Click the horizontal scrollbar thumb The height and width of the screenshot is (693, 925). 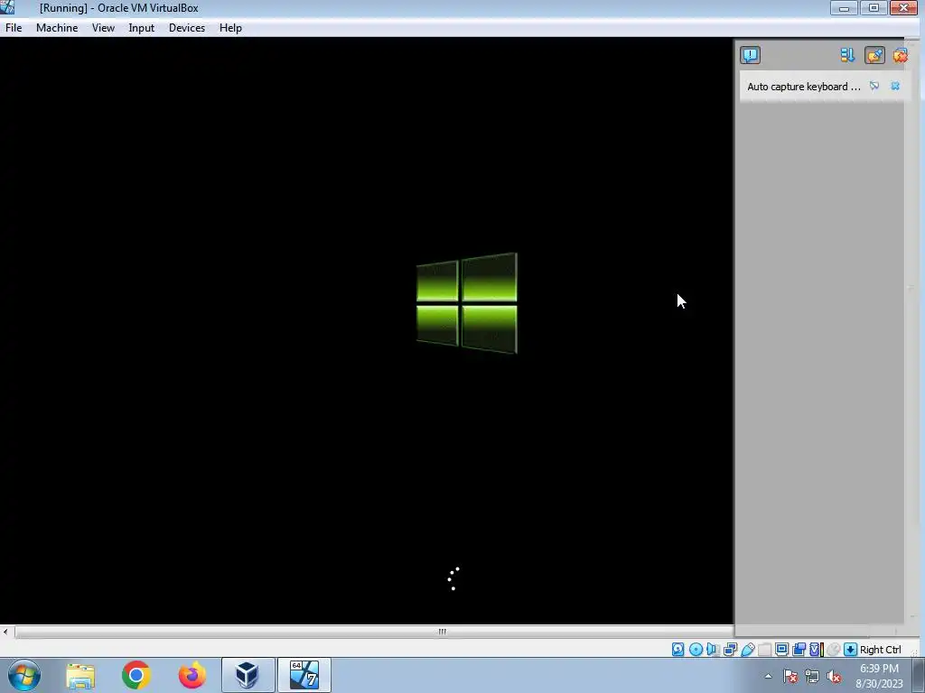click(x=442, y=632)
